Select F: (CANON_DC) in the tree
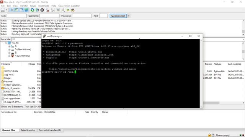Image resolution: width=245 pixels, height=137 pixels. 22,56
